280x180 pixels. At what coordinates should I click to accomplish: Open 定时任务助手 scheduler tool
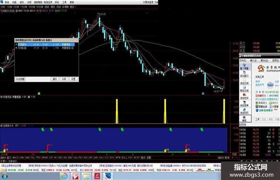pyautogui.click(x=264, y=110)
